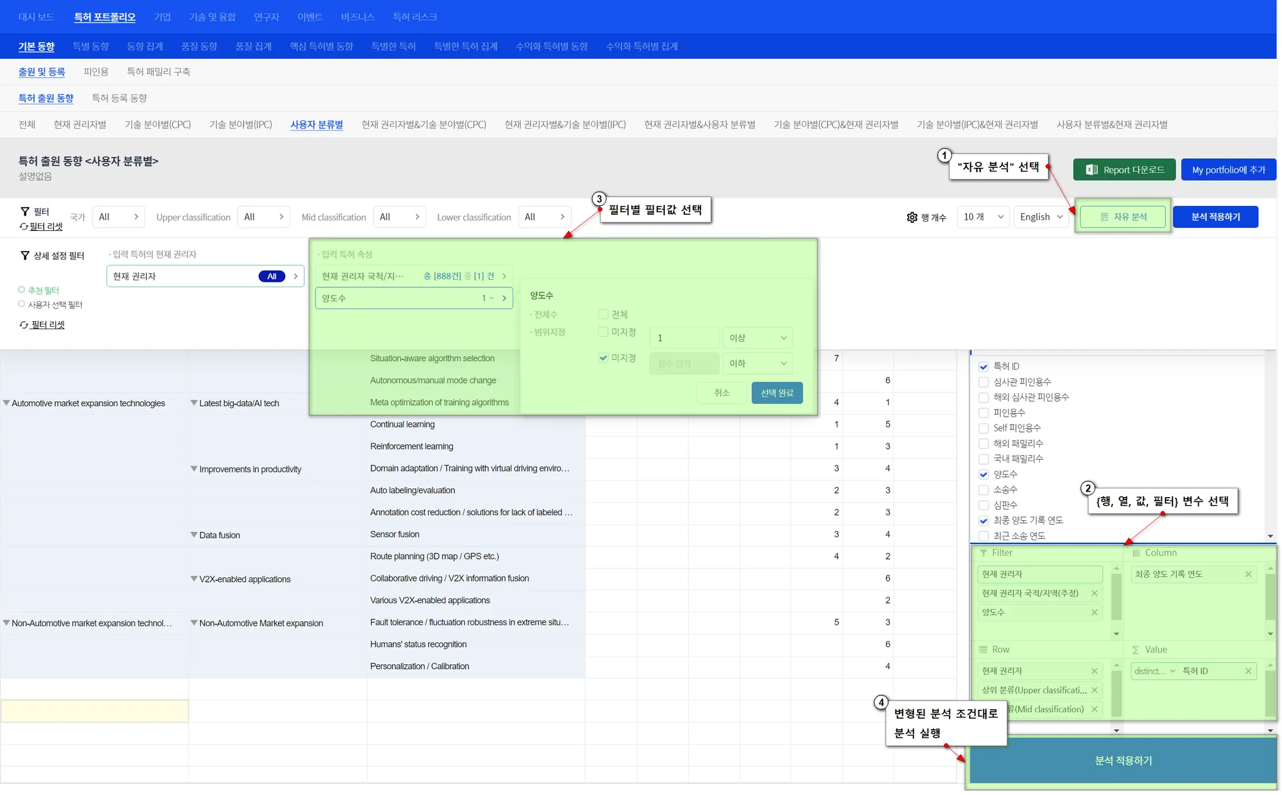Switch to 기술 분야별(CPC) tab

[x=157, y=125]
